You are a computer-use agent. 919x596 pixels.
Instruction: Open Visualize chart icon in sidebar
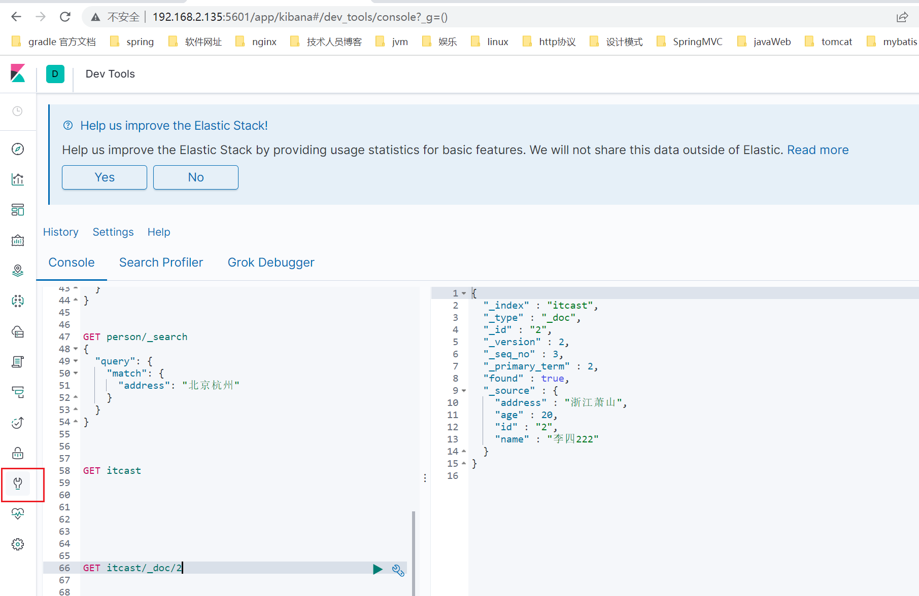click(18, 179)
